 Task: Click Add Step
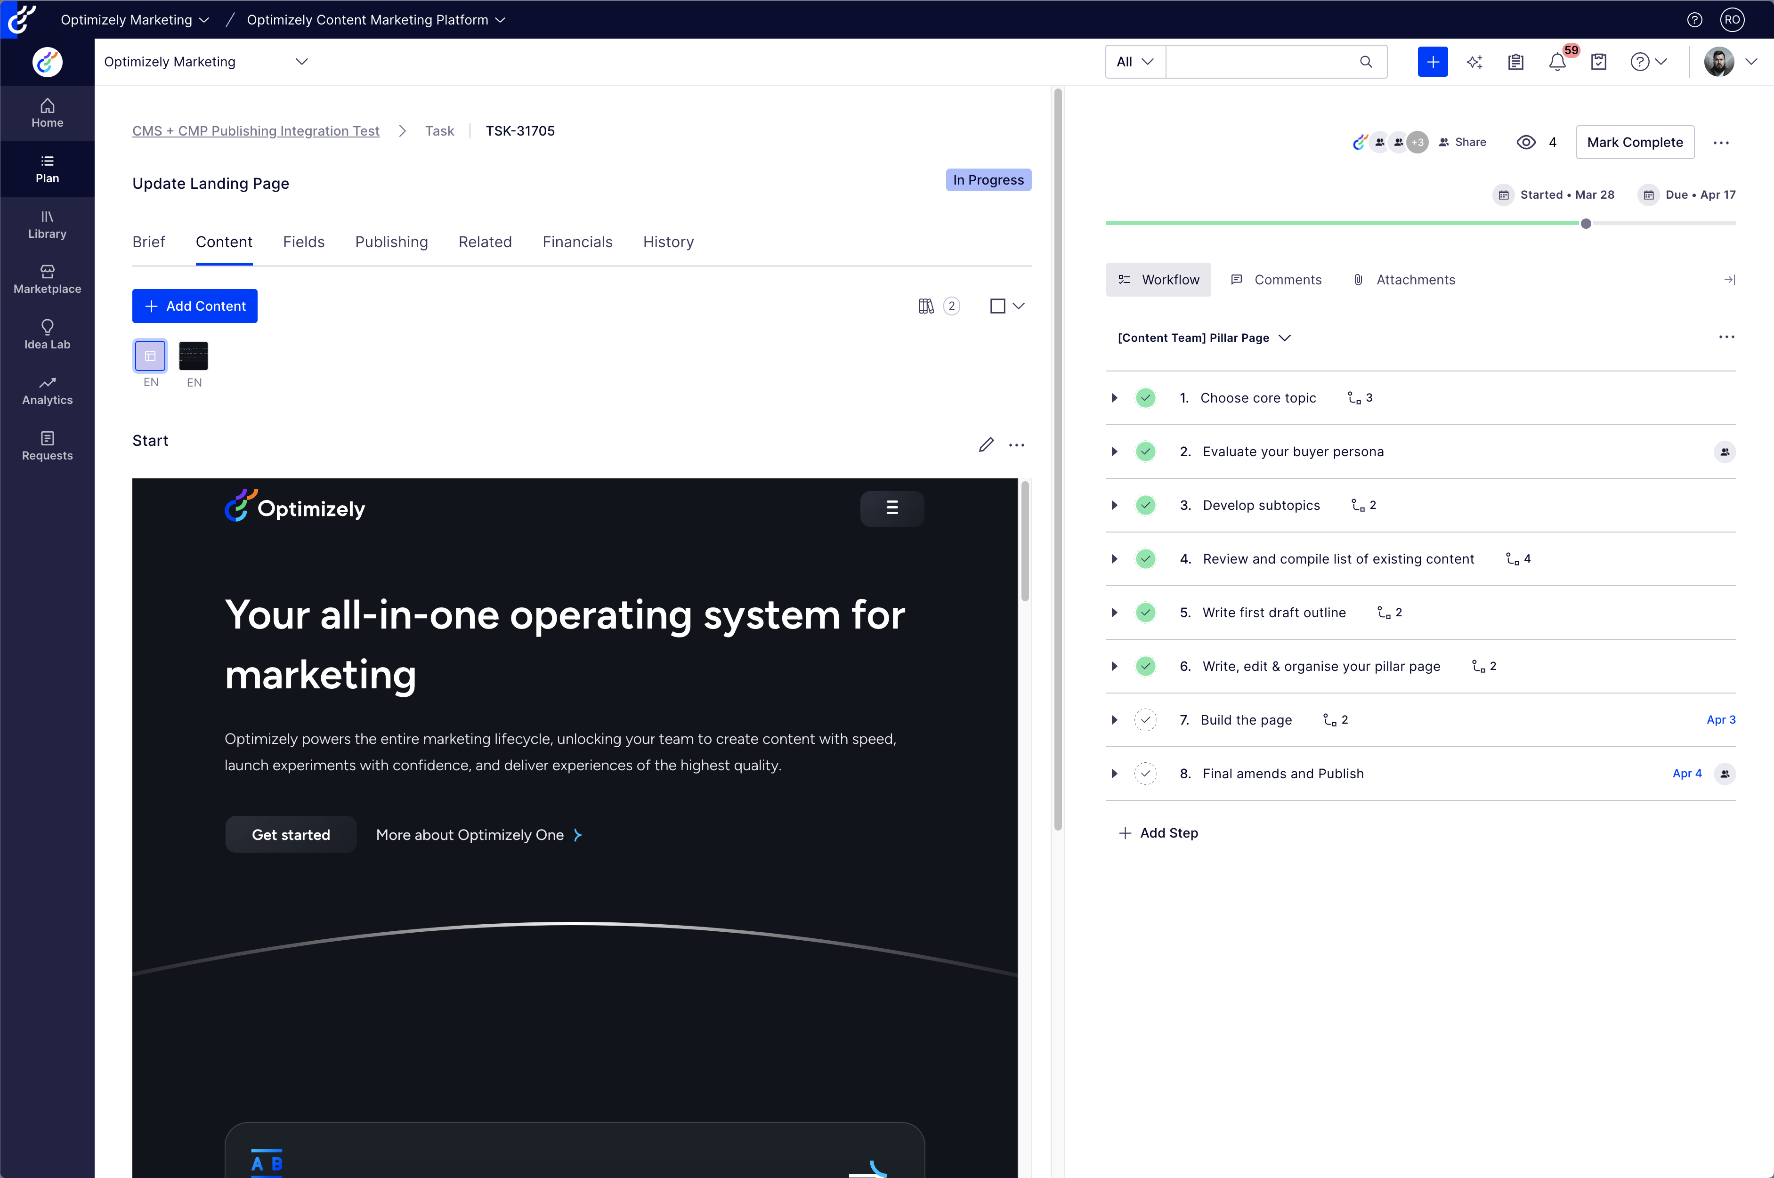pyautogui.click(x=1158, y=833)
